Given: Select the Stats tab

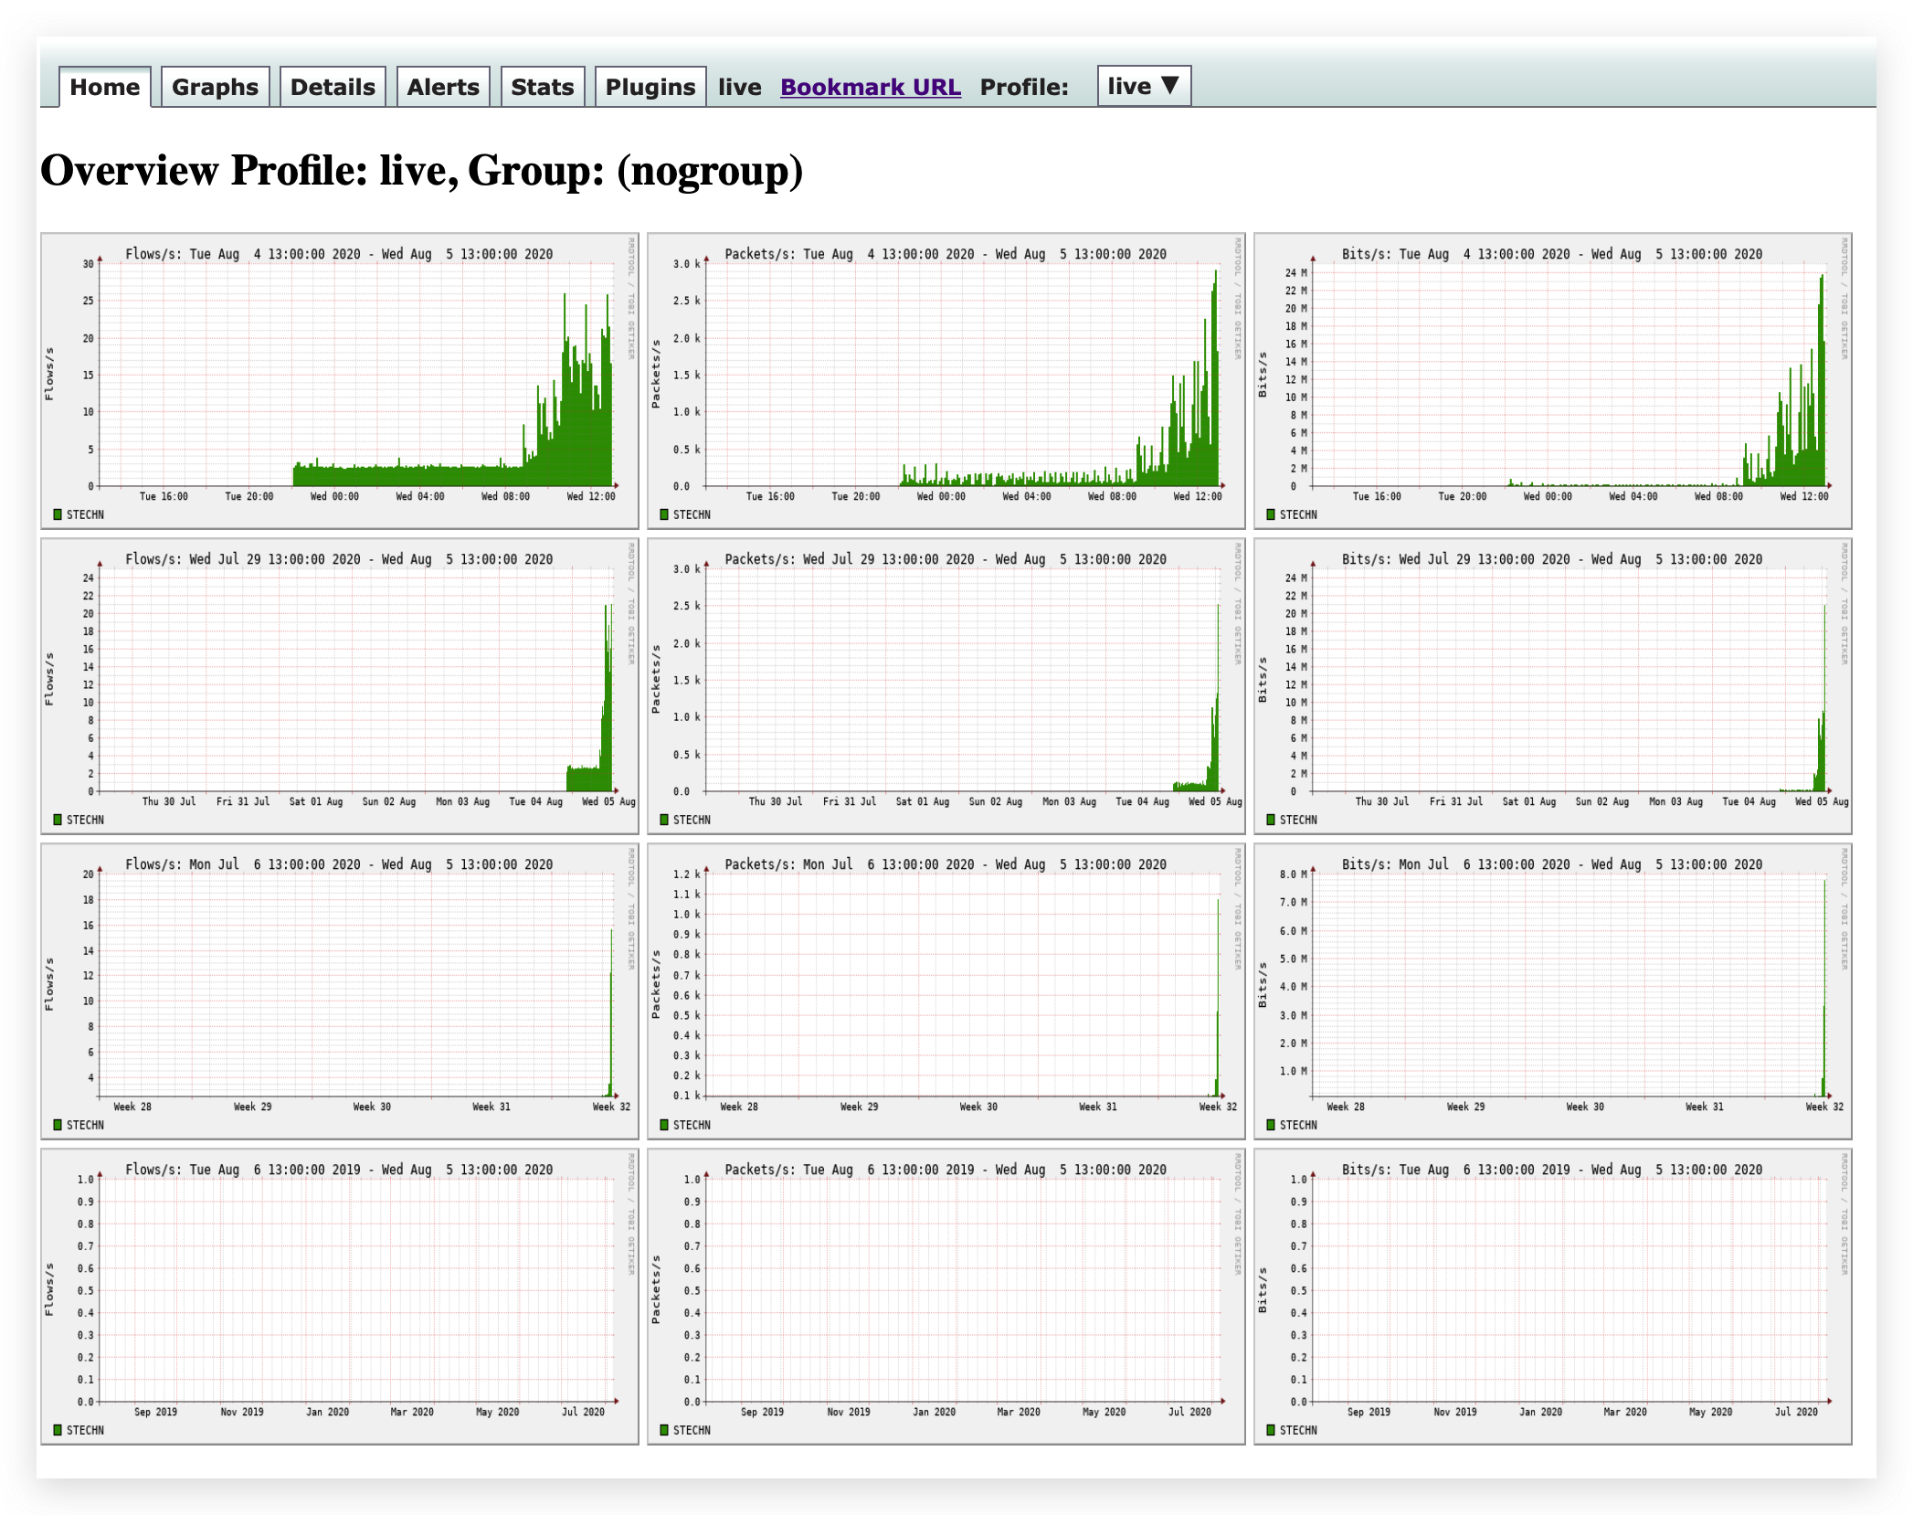Looking at the screenshot, I should 542,87.
